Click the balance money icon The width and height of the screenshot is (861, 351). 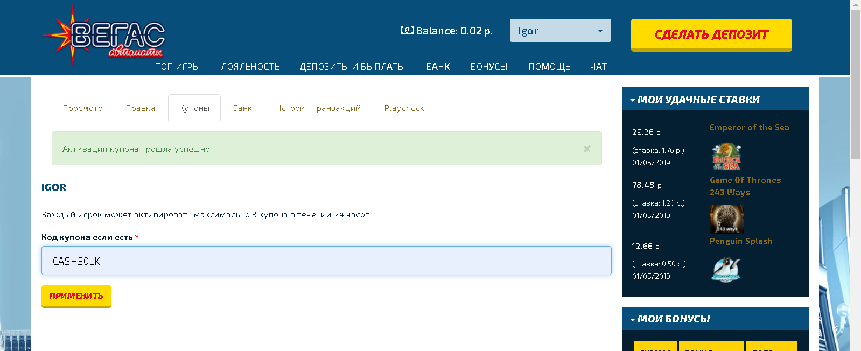pyautogui.click(x=407, y=30)
